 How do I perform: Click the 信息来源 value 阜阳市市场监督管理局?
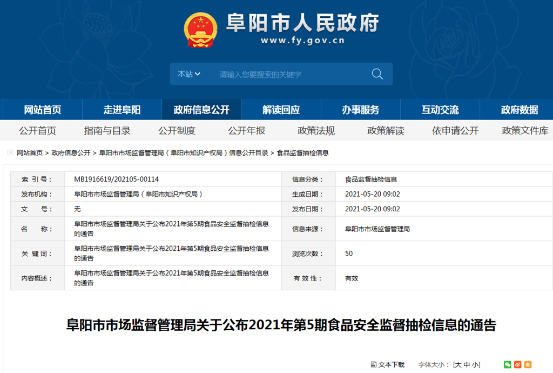click(377, 229)
